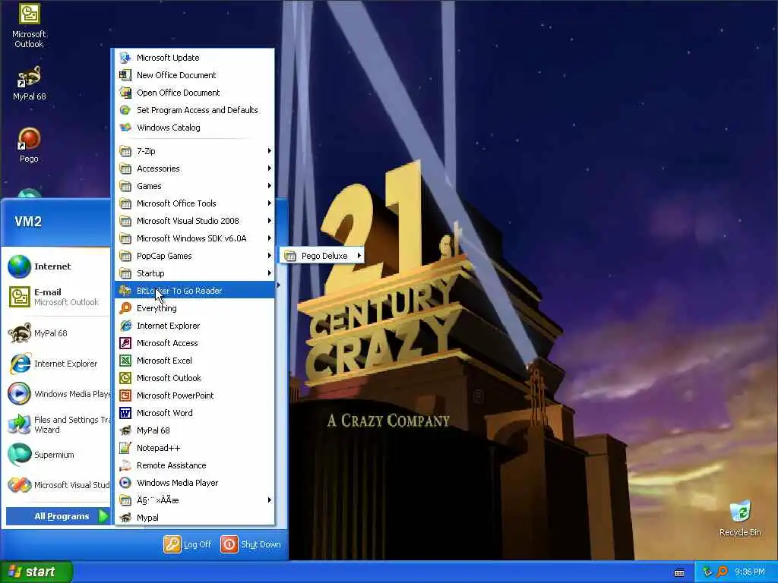Image resolution: width=778 pixels, height=583 pixels.
Task: Click the Everything search icon in programs list
Action: [125, 308]
